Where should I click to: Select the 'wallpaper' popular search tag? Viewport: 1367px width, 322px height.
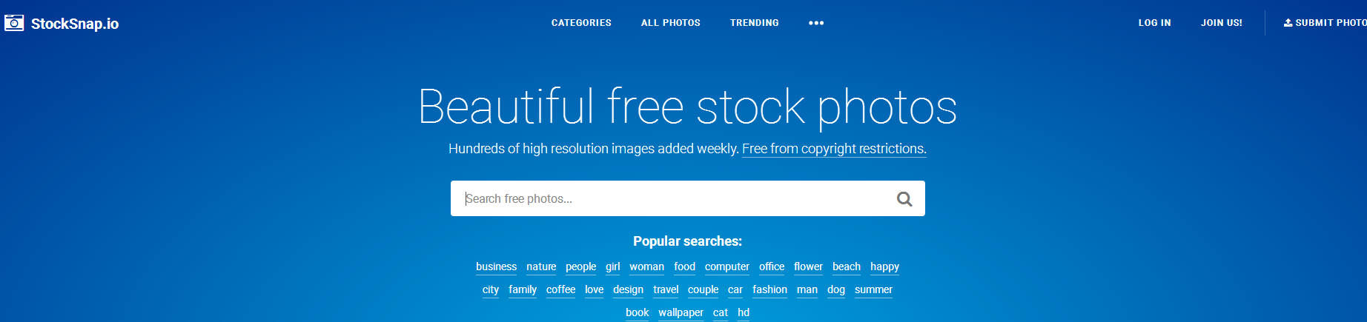tap(681, 312)
